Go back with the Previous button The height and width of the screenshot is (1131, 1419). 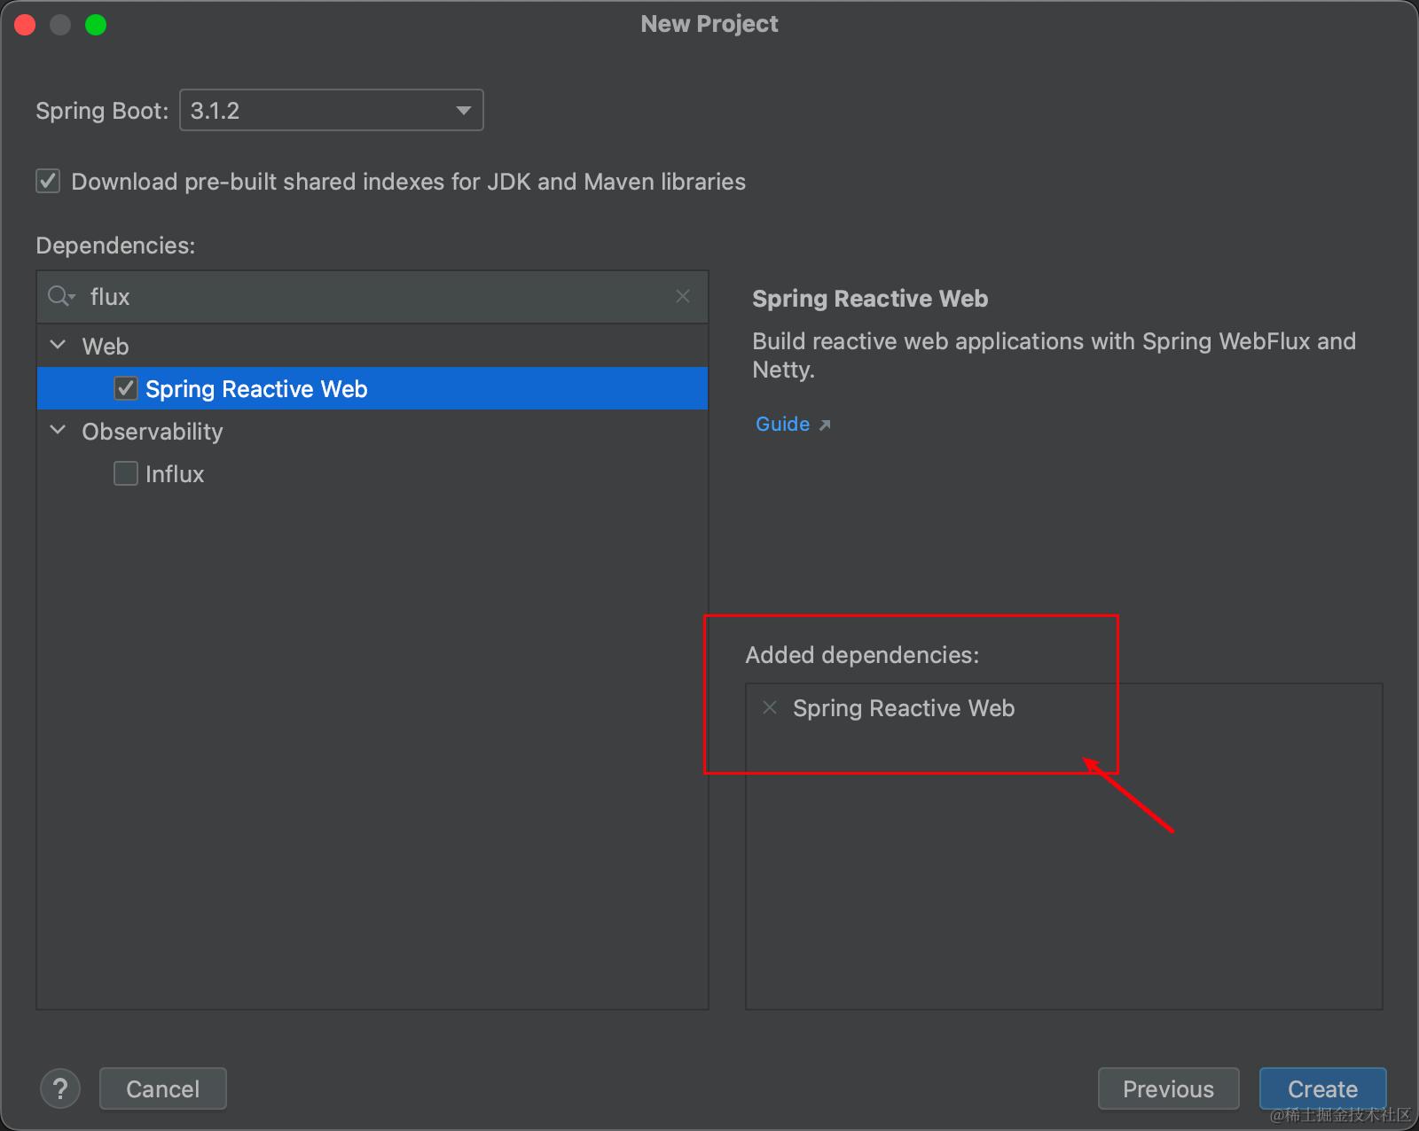(x=1168, y=1088)
